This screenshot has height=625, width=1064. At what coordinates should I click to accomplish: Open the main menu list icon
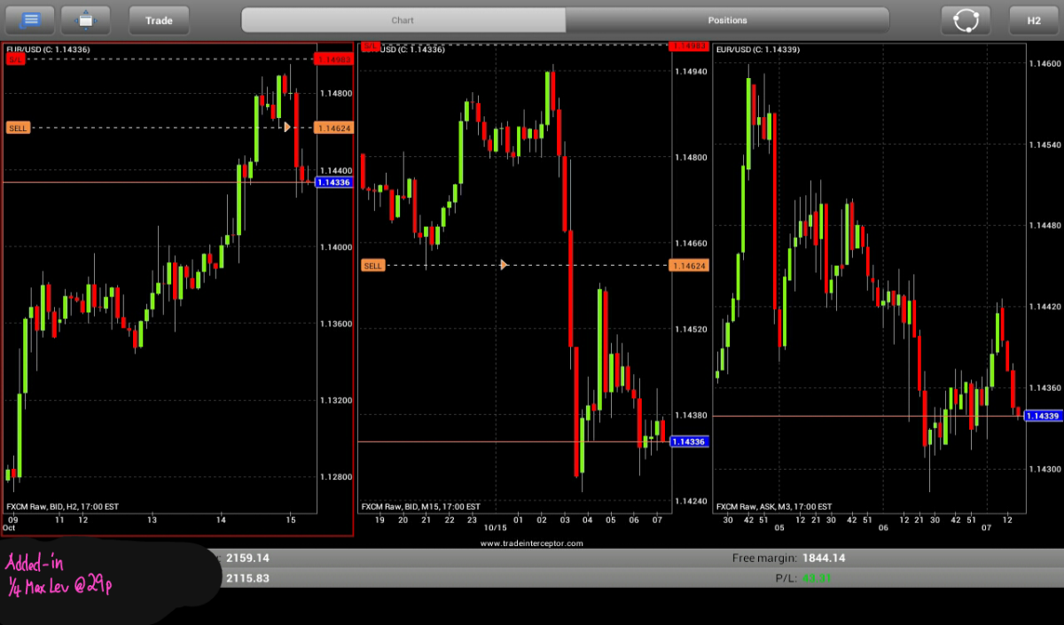[x=29, y=20]
